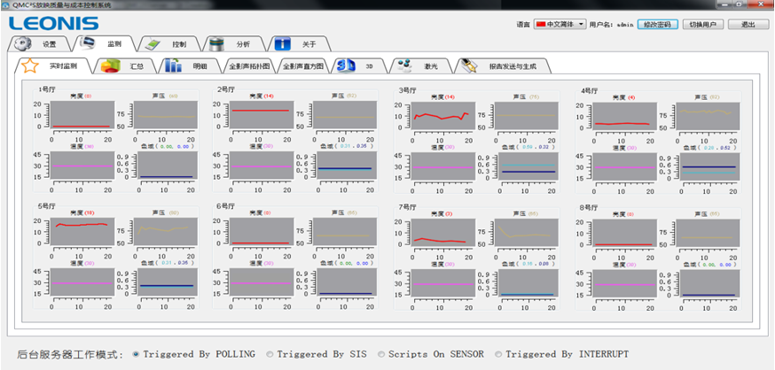Screen dimensions: 775x370
Task: Click 1号厅 亮度 chart
Action: (81, 115)
